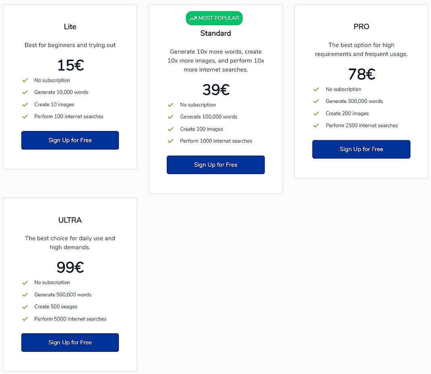Click the checkmark beside PRO's Generate 300,000 words
The height and width of the screenshot is (374, 431).
[x=316, y=101]
